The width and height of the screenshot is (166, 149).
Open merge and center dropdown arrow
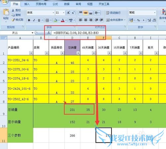(125, 20)
